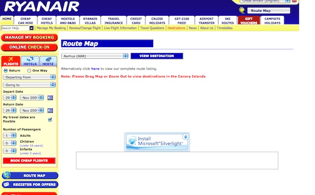Open the depart day dropdown
The image size is (315, 195).
pos(9,97)
